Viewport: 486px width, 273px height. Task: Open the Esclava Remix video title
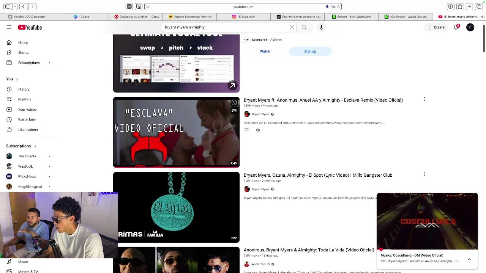tap(323, 100)
